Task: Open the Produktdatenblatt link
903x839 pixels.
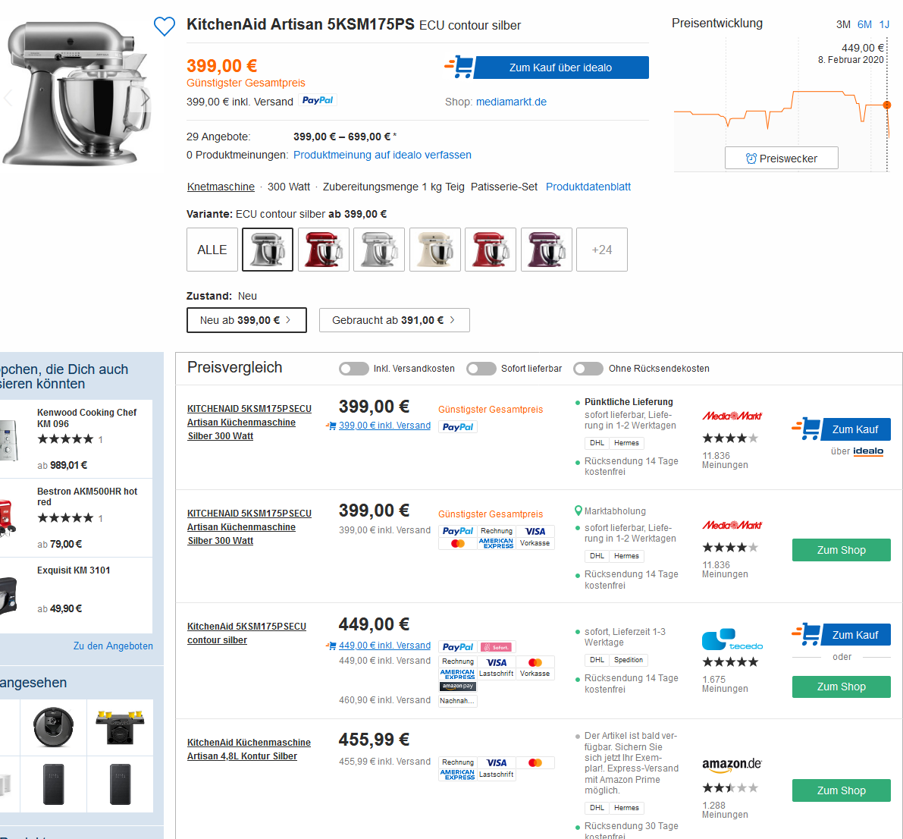Action: 588,187
